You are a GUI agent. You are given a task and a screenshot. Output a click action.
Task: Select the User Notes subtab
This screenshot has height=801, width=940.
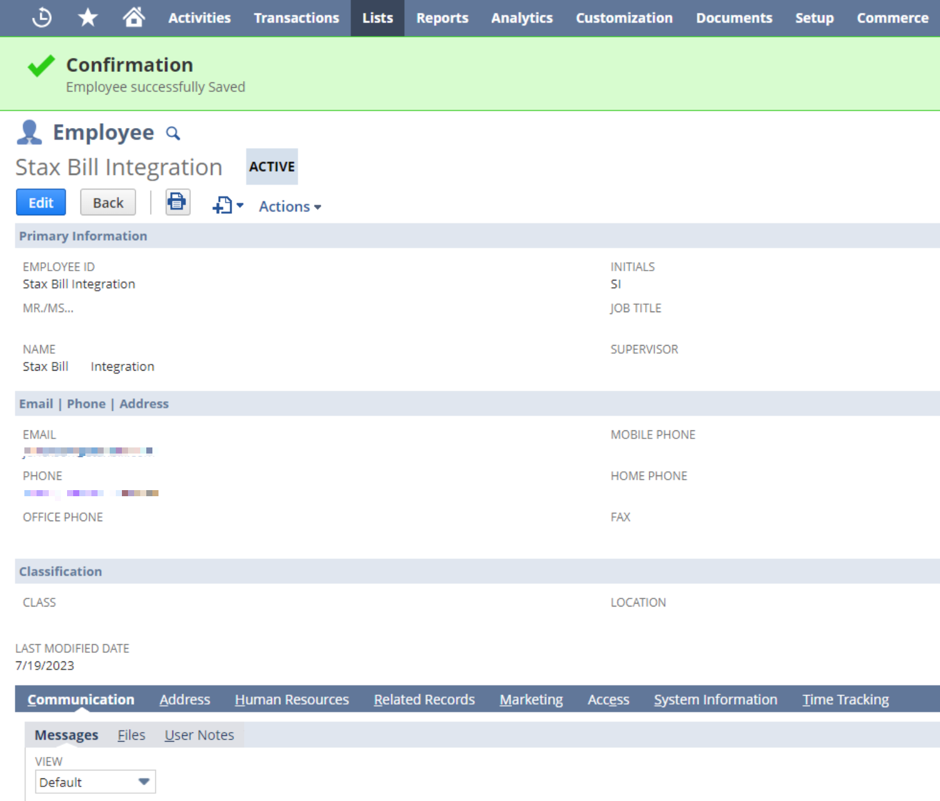199,735
